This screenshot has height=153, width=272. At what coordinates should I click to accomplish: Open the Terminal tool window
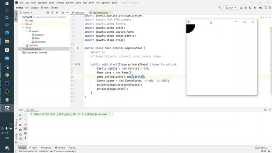(x=60, y=148)
